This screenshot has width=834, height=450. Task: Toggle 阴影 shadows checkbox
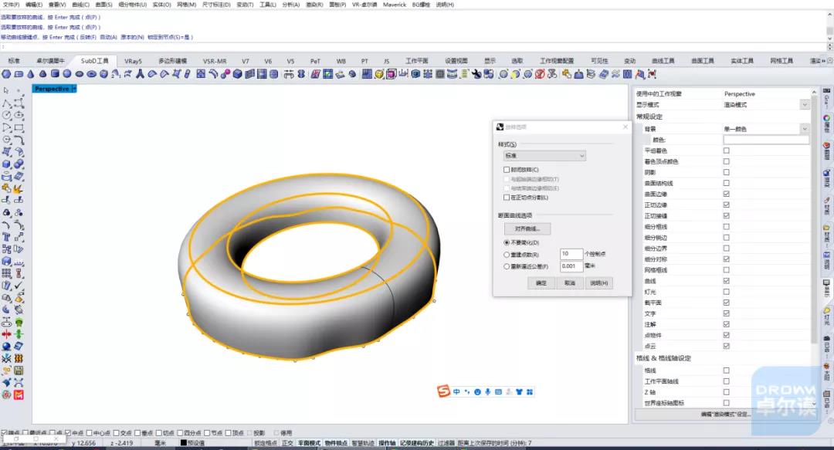coord(726,172)
